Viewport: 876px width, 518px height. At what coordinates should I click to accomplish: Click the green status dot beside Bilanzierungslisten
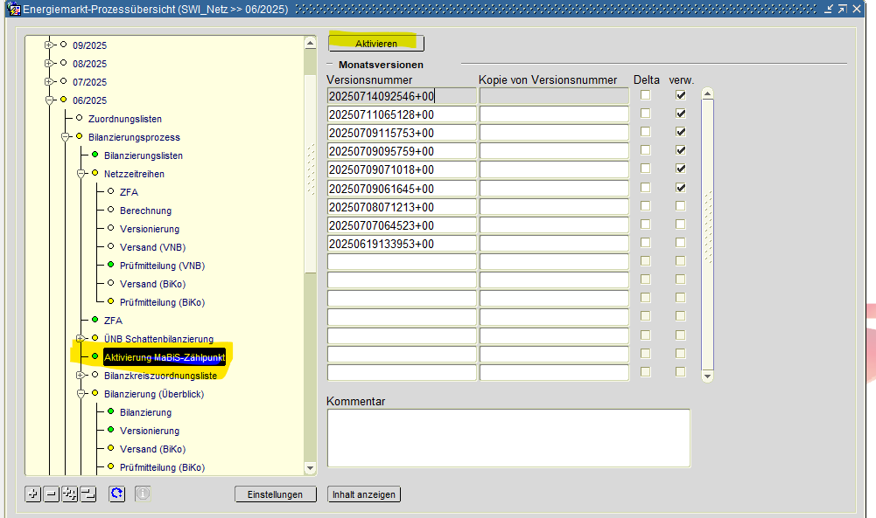point(95,155)
